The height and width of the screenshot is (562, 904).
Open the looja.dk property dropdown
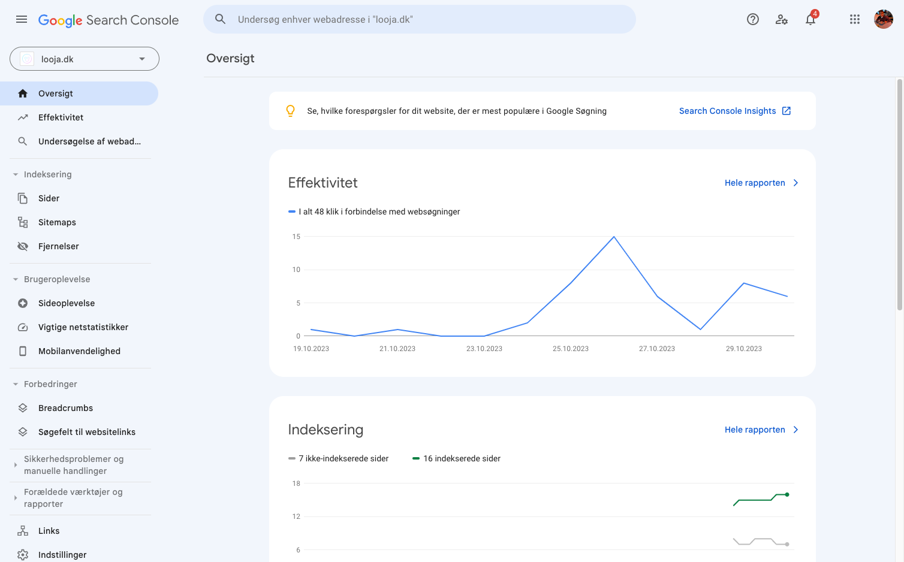pyautogui.click(x=85, y=59)
